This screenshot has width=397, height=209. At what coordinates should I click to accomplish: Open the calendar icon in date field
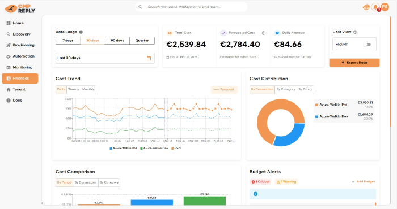(x=149, y=58)
